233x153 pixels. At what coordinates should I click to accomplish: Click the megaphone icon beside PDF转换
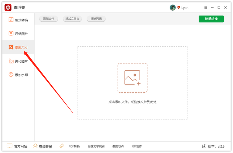[62, 146]
